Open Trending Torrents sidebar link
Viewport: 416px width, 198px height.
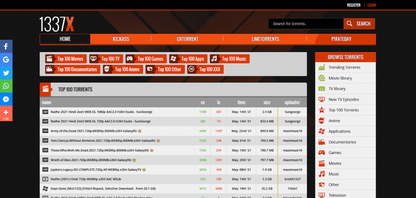344,67
